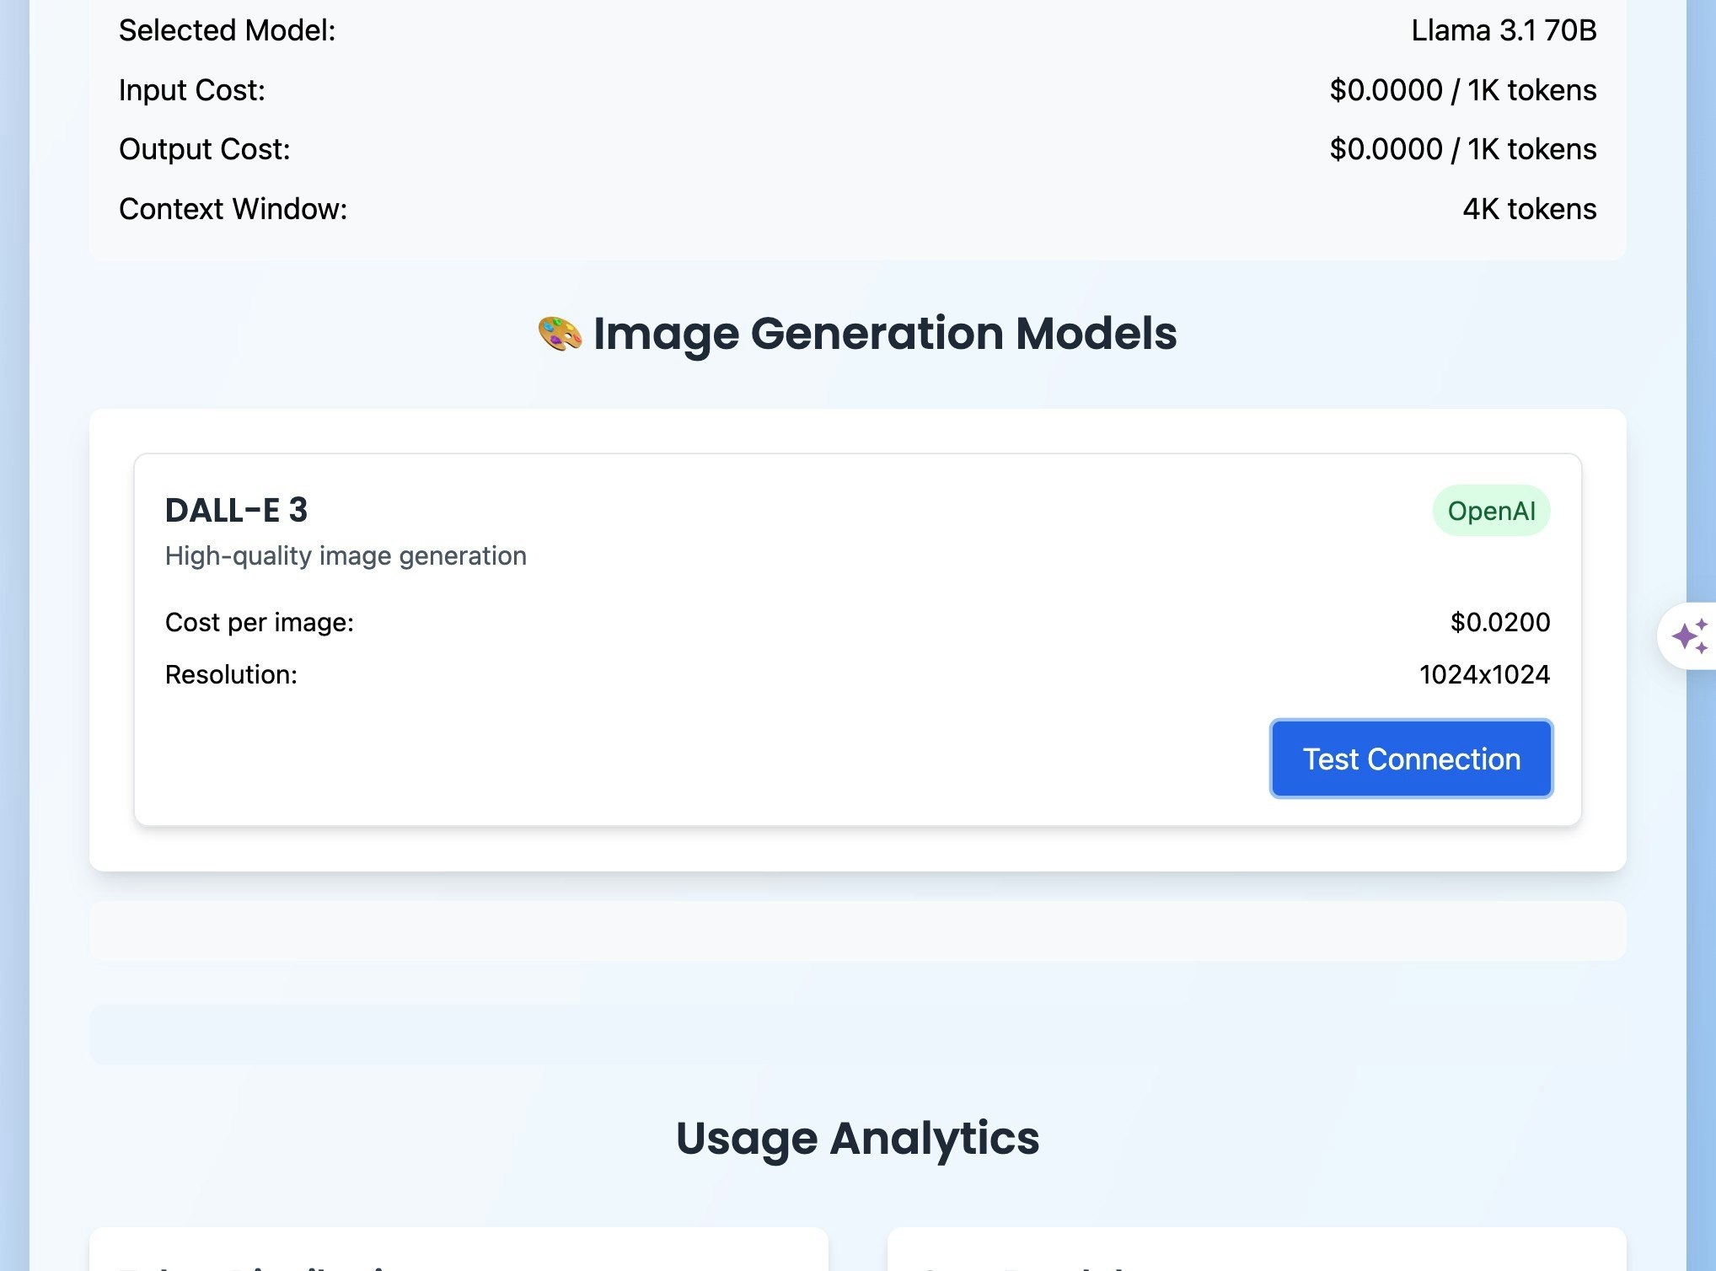The height and width of the screenshot is (1271, 1716).
Task: Click the Resolution label
Action: click(231, 674)
